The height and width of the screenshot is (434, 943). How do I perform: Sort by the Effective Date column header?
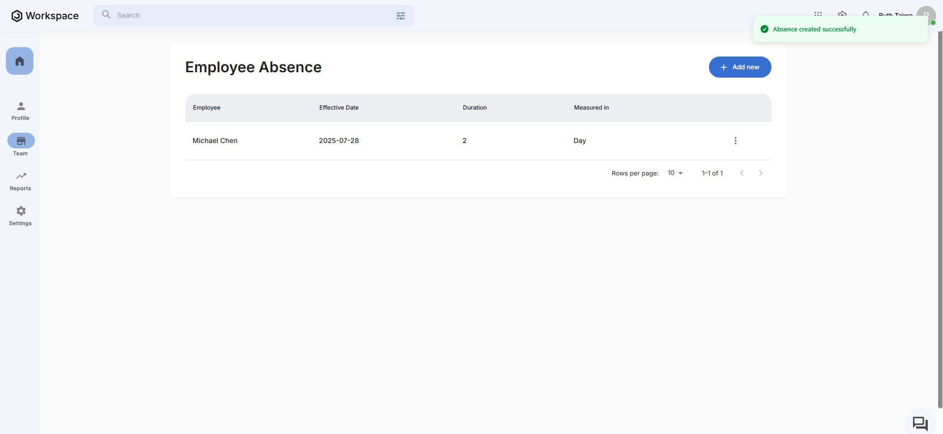[339, 108]
